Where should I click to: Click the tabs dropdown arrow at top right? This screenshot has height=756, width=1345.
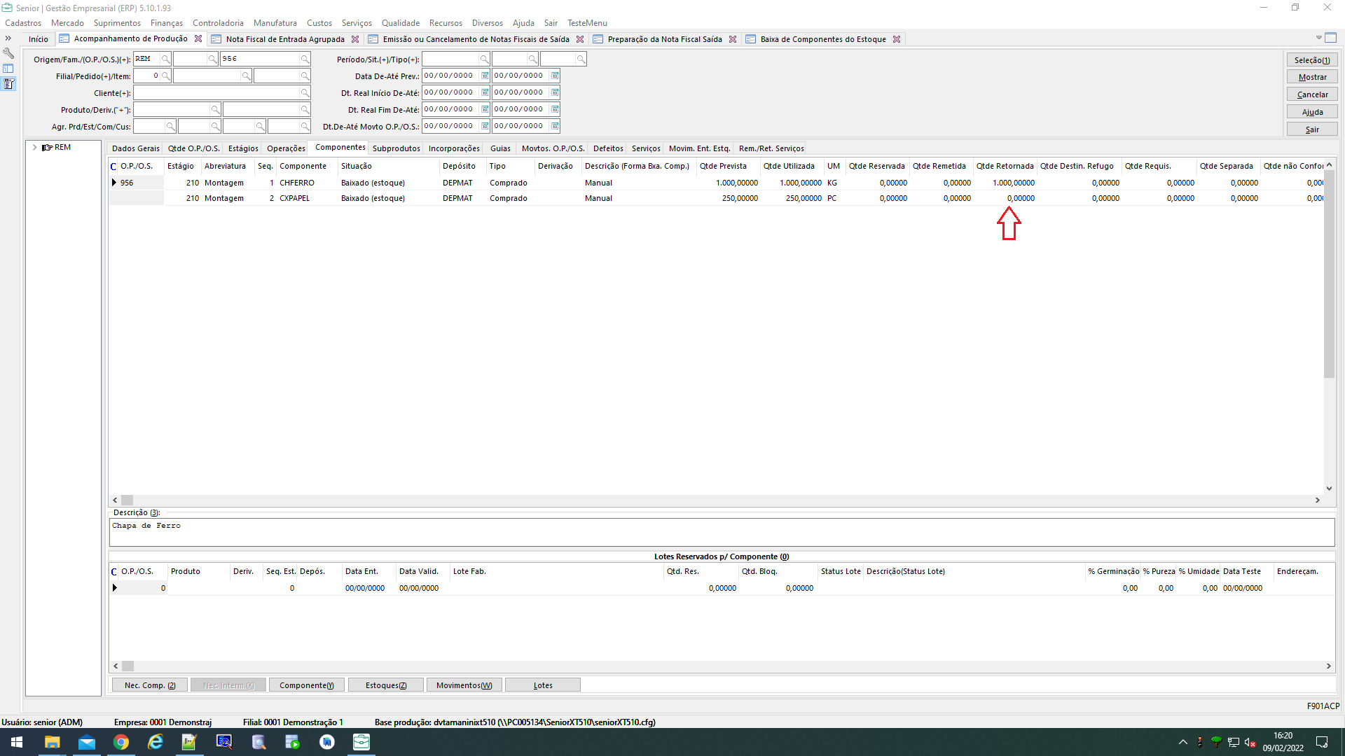pos(1318,38)
